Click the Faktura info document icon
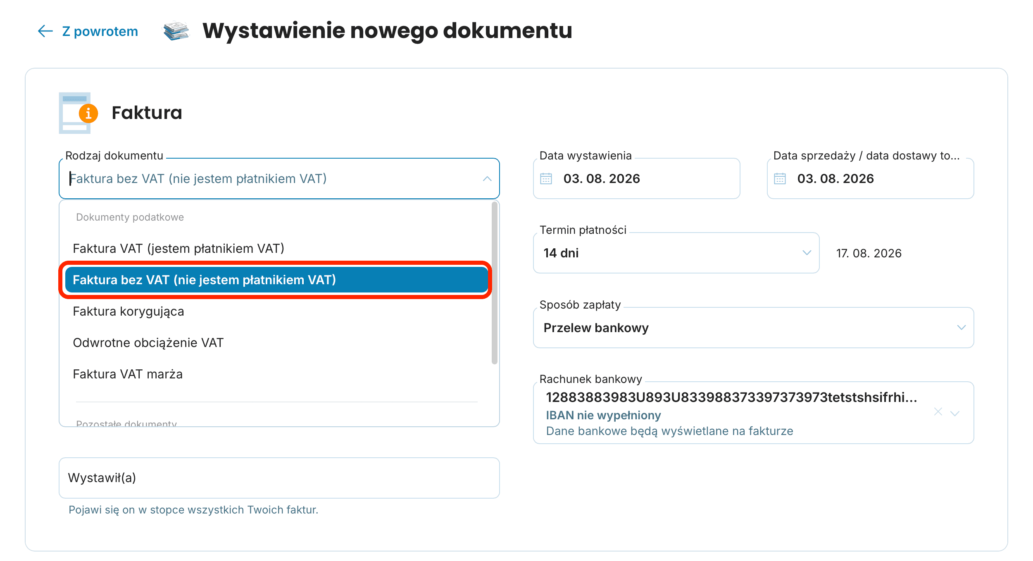The image size is (1033, 561). click(78, 113)
